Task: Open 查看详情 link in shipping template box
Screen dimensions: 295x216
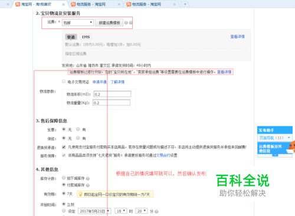Action: click(237, 36)
